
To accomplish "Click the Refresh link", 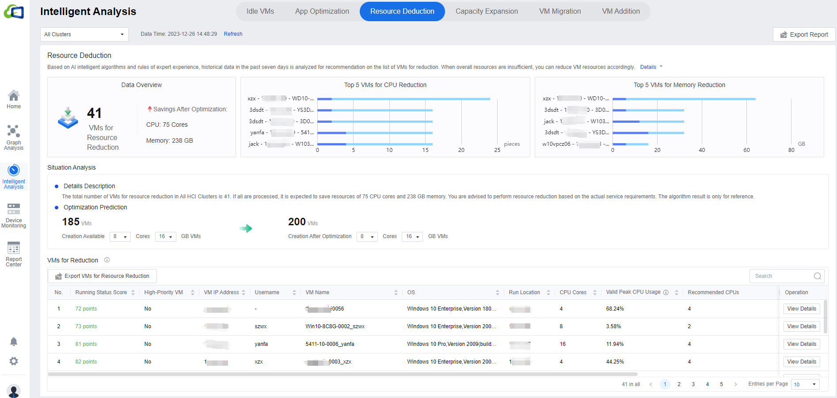I will [x=233, y=34].
